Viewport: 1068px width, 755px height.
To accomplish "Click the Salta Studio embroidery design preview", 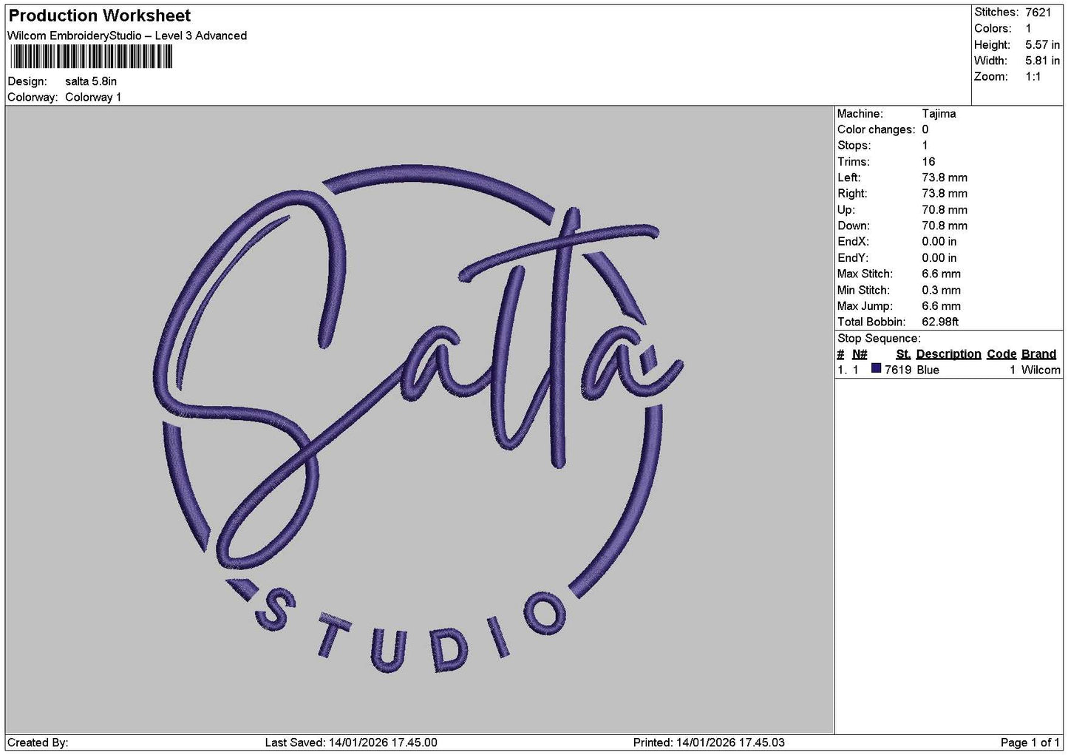I will pos(419,420).
